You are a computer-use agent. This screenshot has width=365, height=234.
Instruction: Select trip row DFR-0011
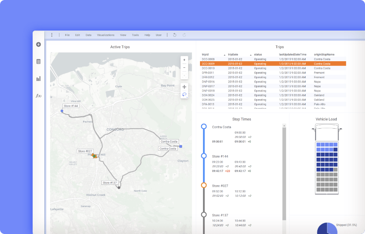point(273,73)
